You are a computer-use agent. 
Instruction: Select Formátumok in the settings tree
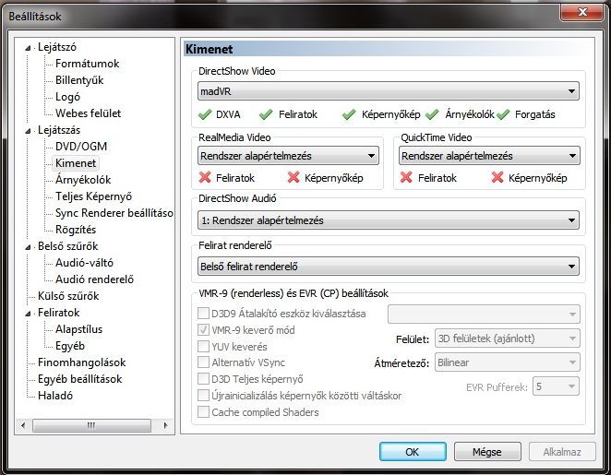88,64
